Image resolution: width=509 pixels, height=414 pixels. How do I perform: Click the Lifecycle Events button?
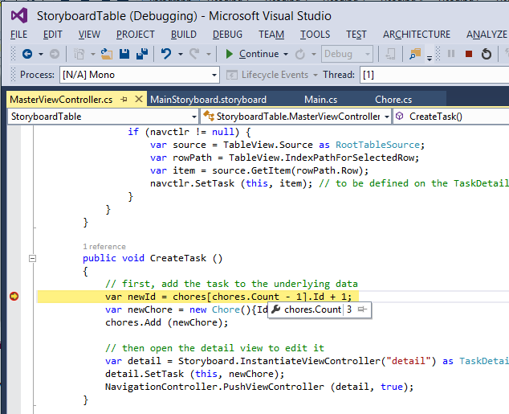coord(271,75)
